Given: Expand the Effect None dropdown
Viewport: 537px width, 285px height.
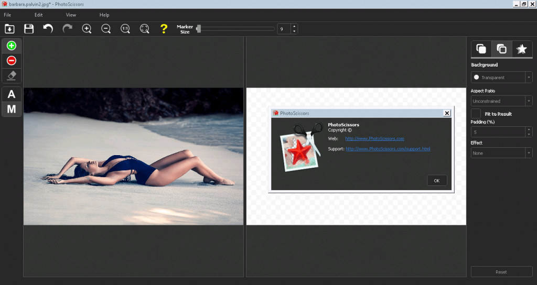Looking at the screenshot, I should [501, 153].
